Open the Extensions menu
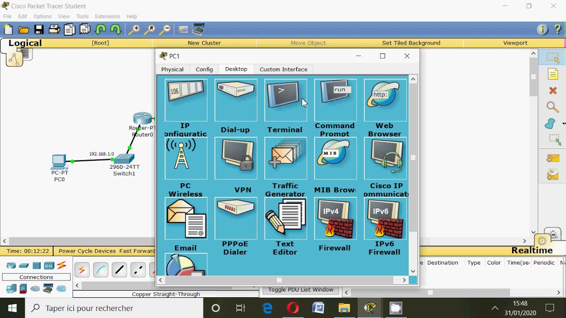This screenshot has width=566, height=318. (107, 16)
